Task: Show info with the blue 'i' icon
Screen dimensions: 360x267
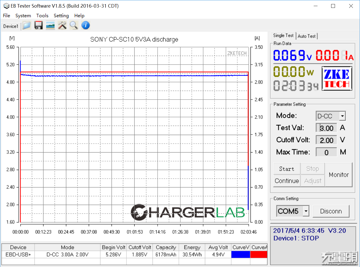Action: (x=86, y=25)
